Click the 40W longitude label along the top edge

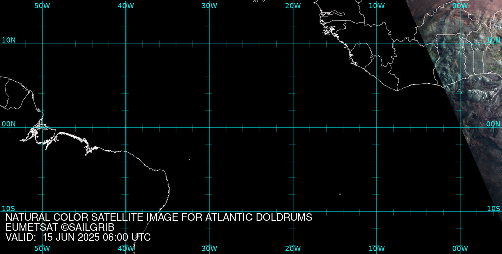pyautogui.click(x=126, y=6)
